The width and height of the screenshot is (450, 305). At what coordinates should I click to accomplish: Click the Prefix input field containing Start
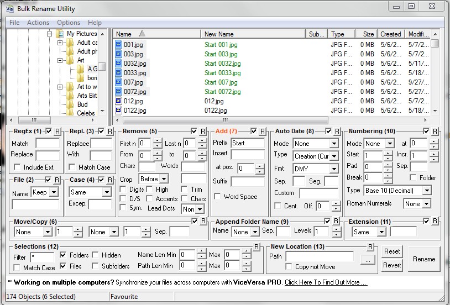[247, 143]
